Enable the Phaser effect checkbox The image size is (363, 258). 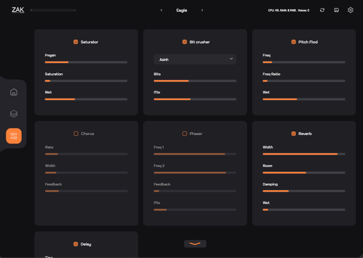(x=184, y=134)
